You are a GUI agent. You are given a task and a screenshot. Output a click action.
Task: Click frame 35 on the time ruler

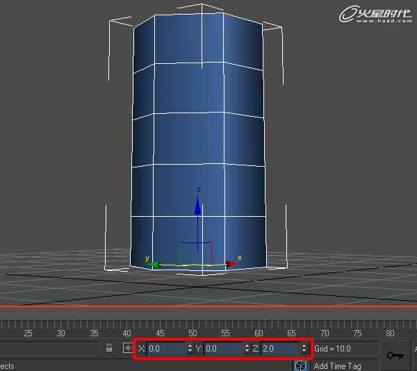(x=94, y=333)
